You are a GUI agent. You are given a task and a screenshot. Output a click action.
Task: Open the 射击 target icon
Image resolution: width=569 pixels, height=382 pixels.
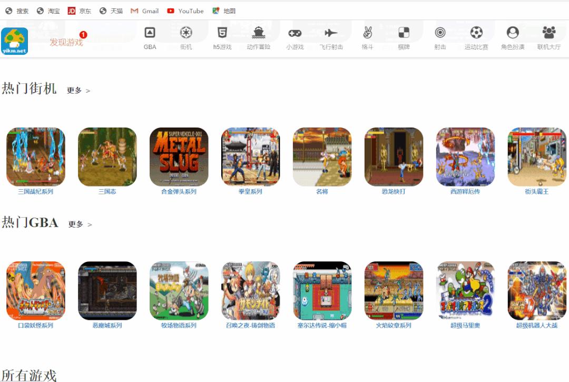(440, 33)
